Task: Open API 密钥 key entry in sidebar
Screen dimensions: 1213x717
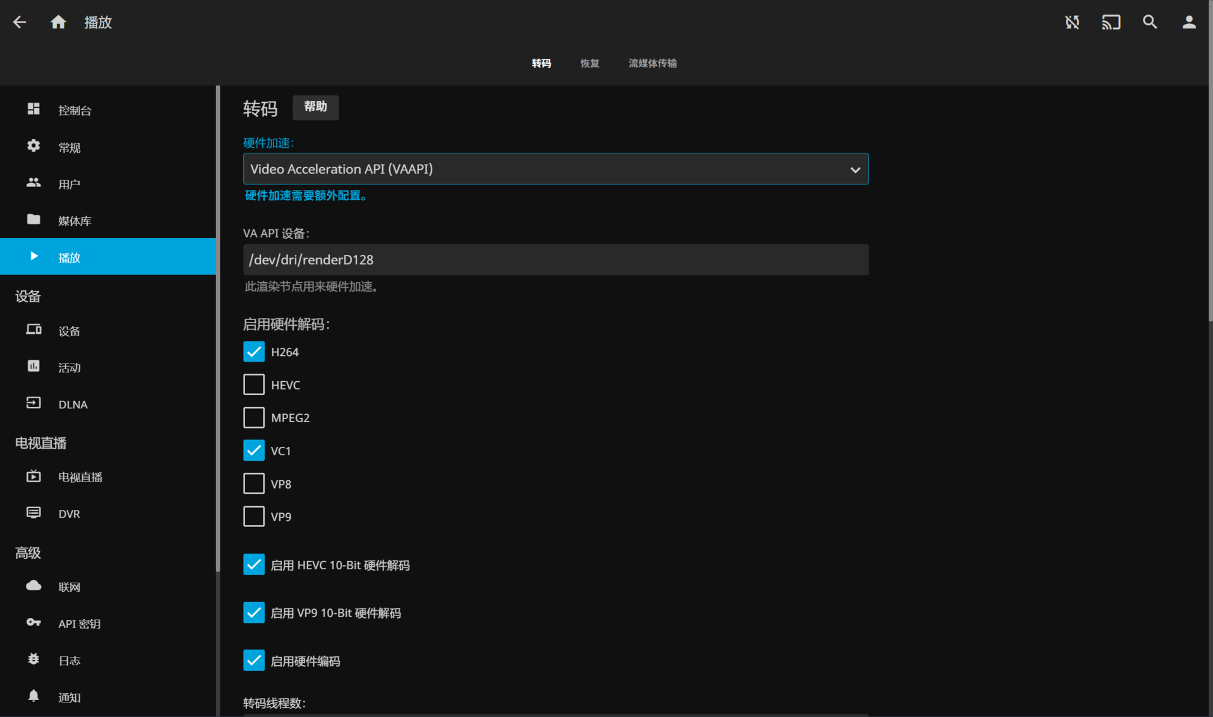Action: 79,624
